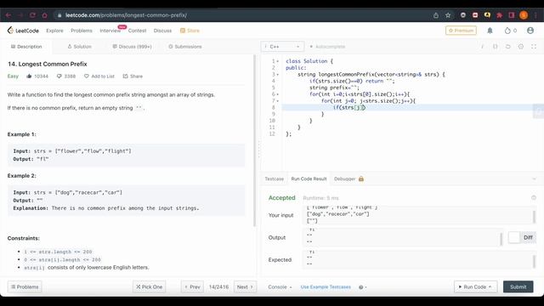Fold code at line 1
Viewport: 544px width, 306px height.
278,61
